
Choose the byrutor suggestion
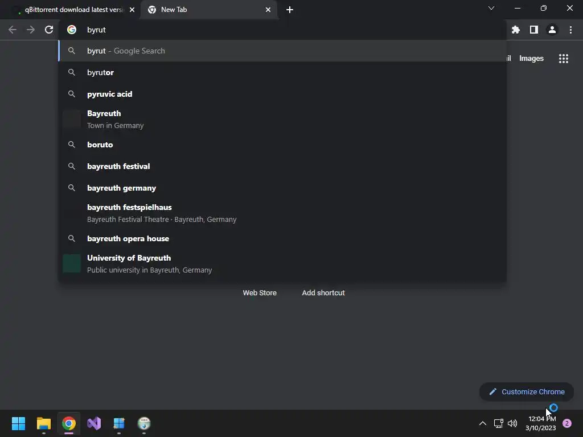(282, 72)
